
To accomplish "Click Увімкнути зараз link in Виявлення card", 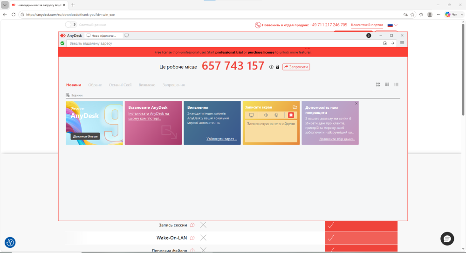I will click(222, 139).
